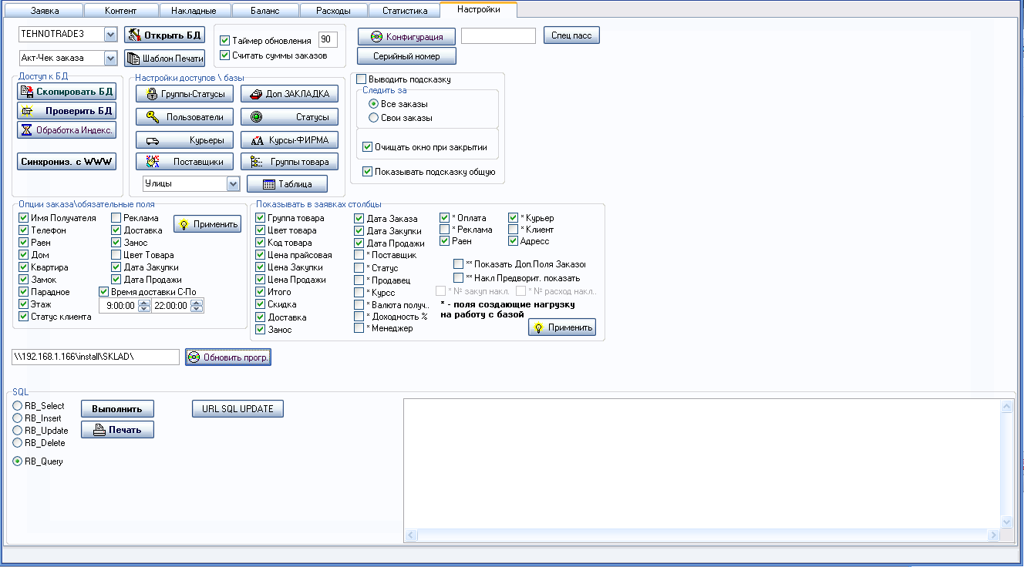Image resolution: width=1024 pixels, height=567 pixels.
Task: Click the print template printer icon
Action: [134, 59]
